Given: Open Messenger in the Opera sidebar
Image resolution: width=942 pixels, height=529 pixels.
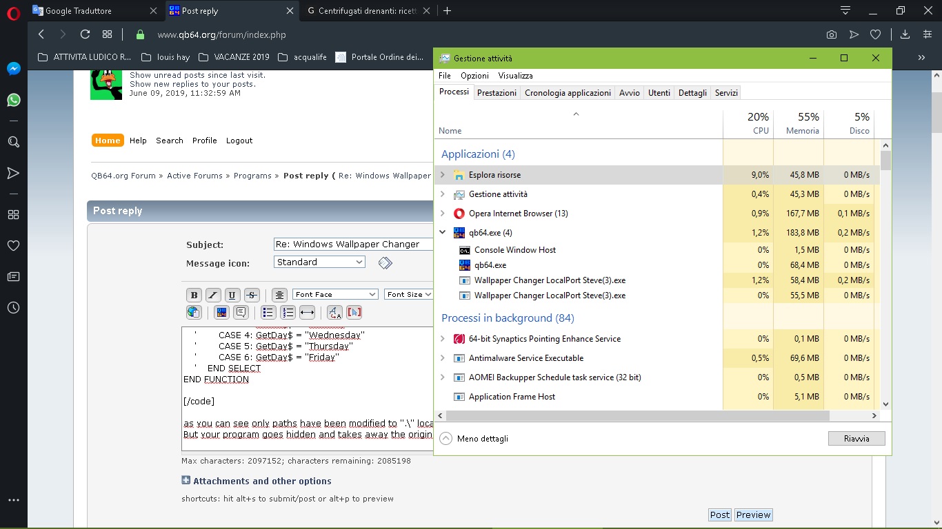Looking at the screenshot, I should [x=13, y=69].
